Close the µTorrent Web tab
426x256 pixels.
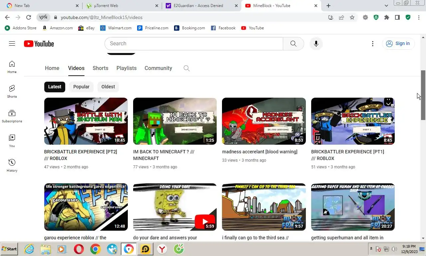point(157,6)
